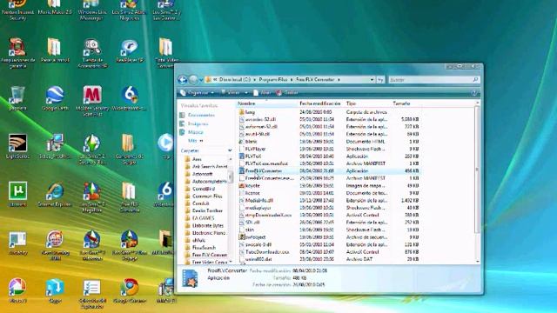Open Documentos favorite link
This screenshot has width=557, height=313.
coord(201,115)
